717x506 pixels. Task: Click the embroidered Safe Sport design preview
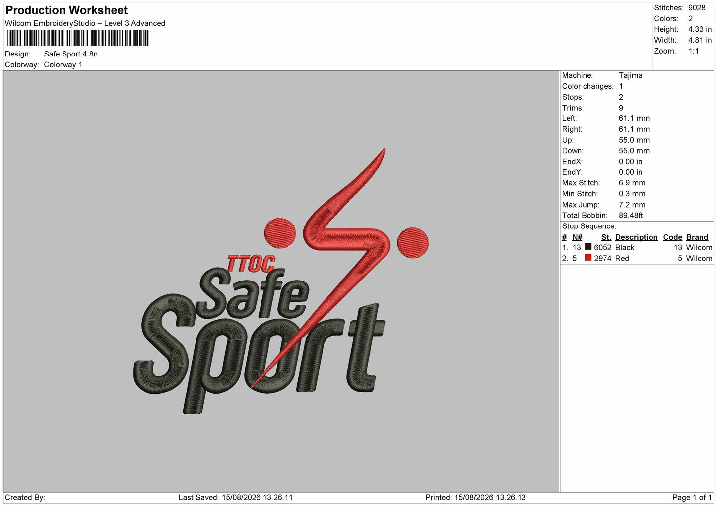click(x=281, y=281)
